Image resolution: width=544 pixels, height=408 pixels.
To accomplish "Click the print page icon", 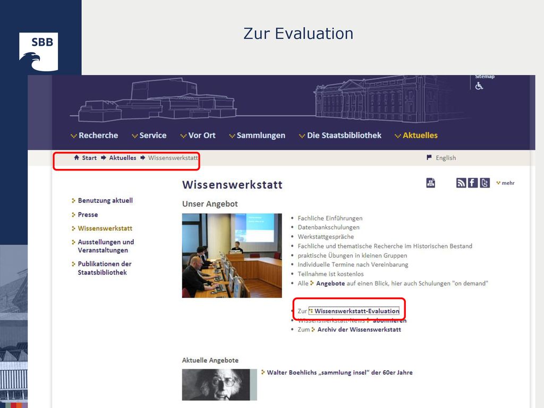I will pos(430,183).
